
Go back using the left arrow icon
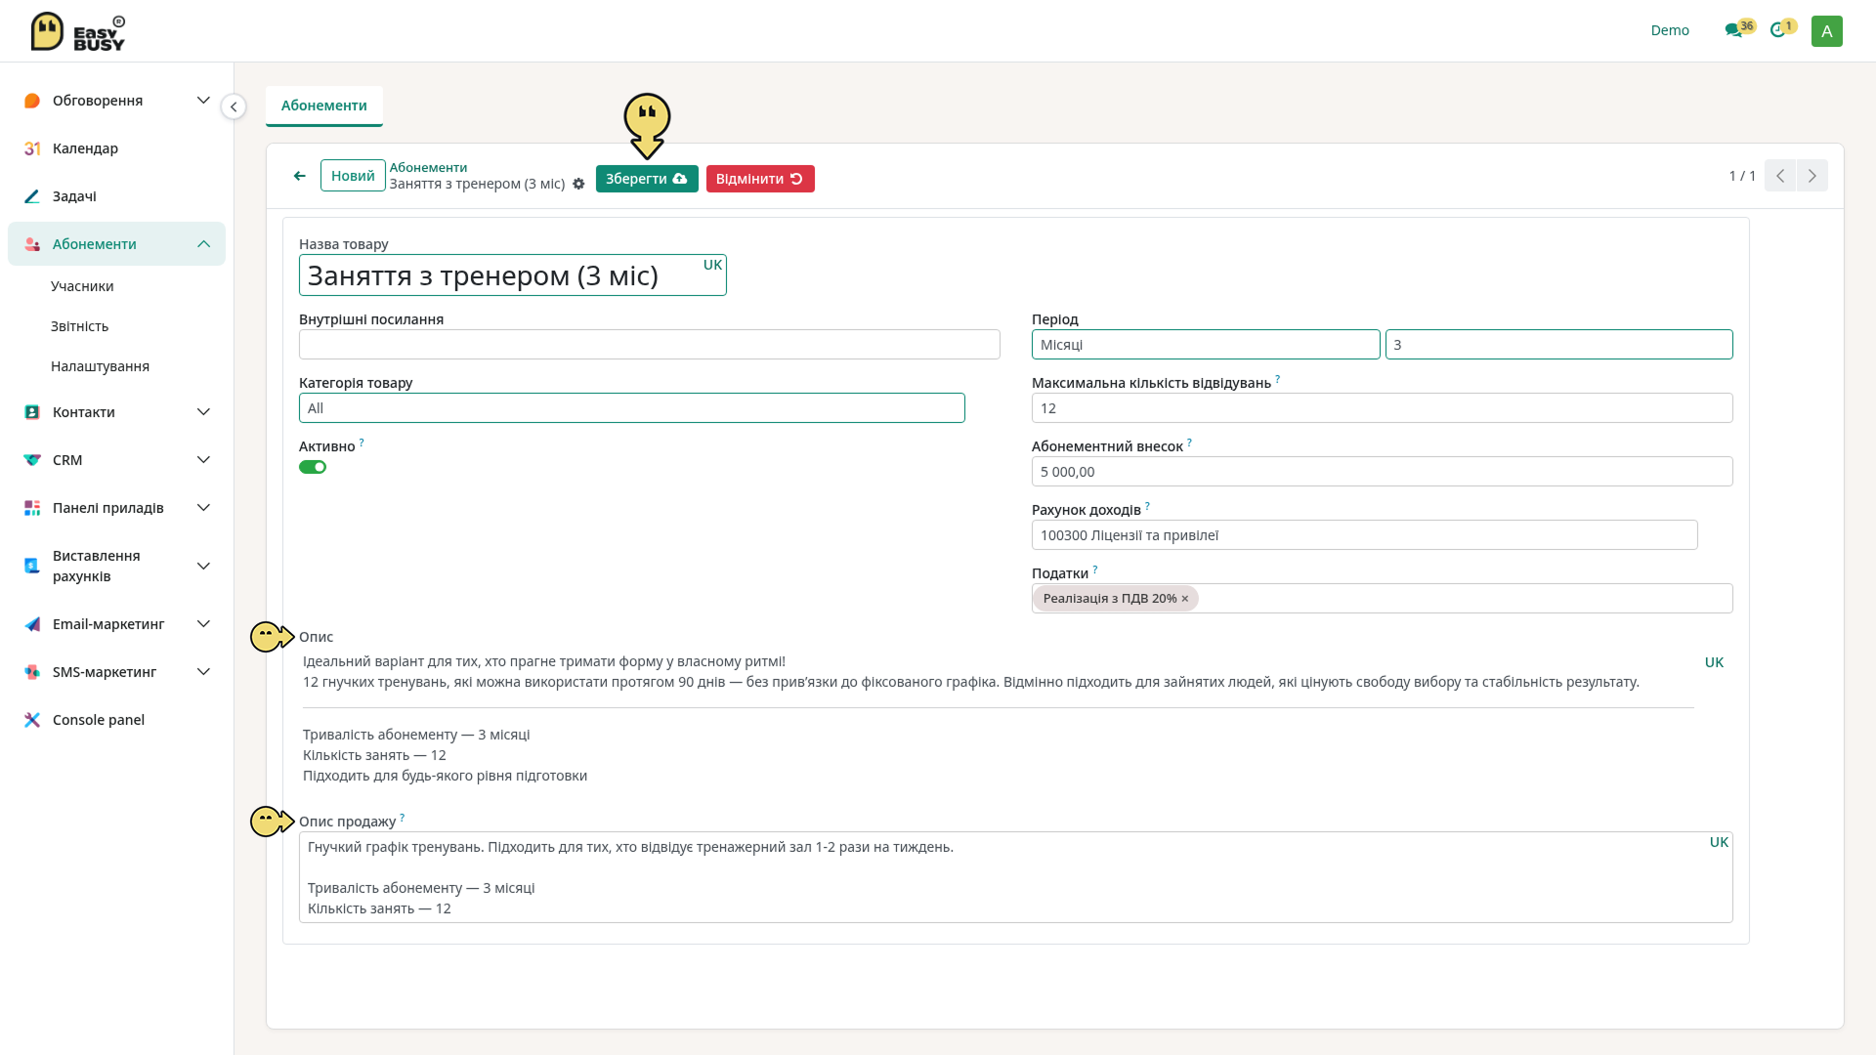pyautogui.click(x=300, y=176)
